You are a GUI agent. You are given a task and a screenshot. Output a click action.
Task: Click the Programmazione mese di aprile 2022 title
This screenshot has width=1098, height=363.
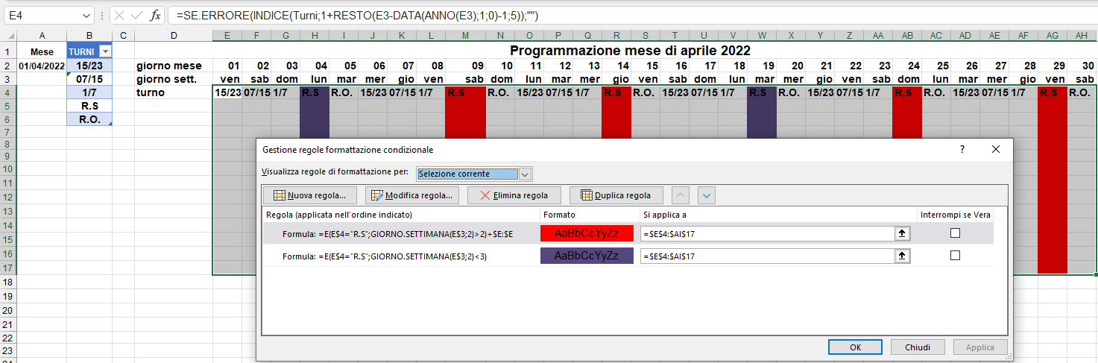pos(630,51)
